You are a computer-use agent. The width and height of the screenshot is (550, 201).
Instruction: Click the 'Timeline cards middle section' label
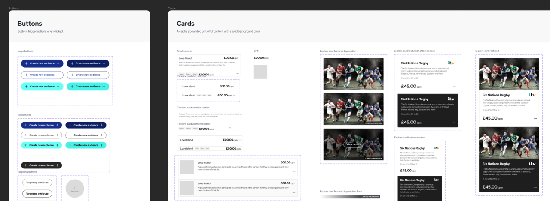[193, 108]
